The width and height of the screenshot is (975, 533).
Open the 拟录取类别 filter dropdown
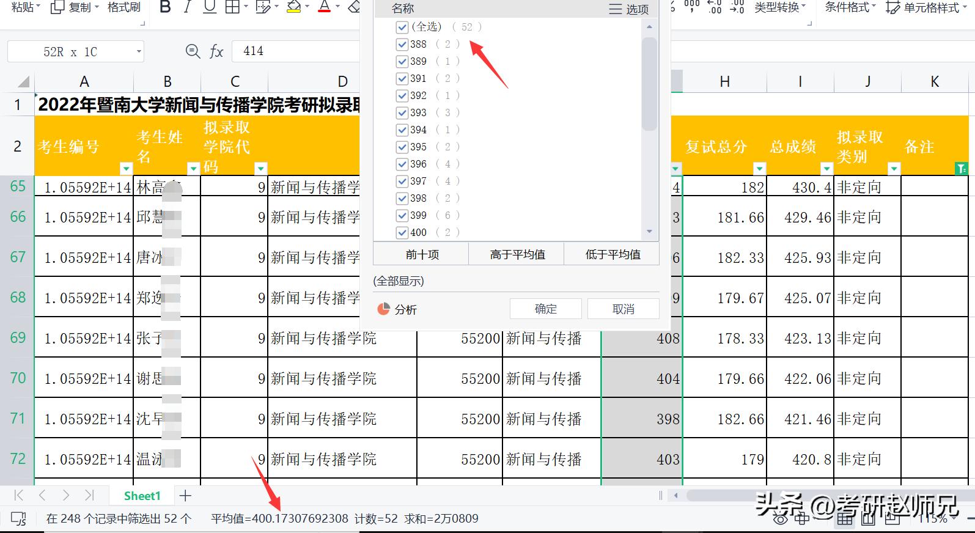[x=894, y=168]
